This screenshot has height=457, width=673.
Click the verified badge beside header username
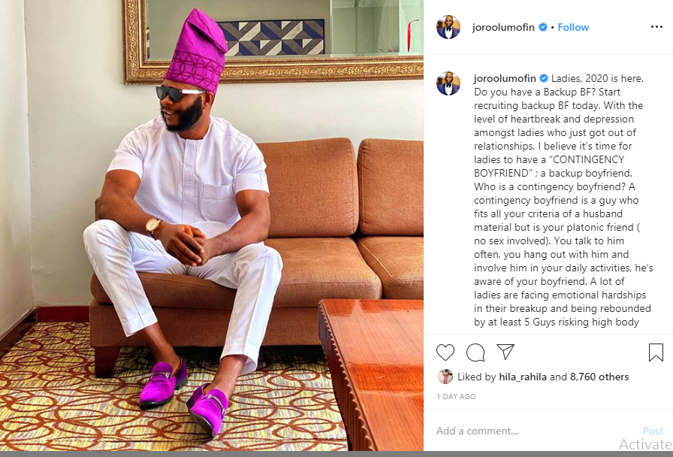pyautogui.click(x=543, y=27)
